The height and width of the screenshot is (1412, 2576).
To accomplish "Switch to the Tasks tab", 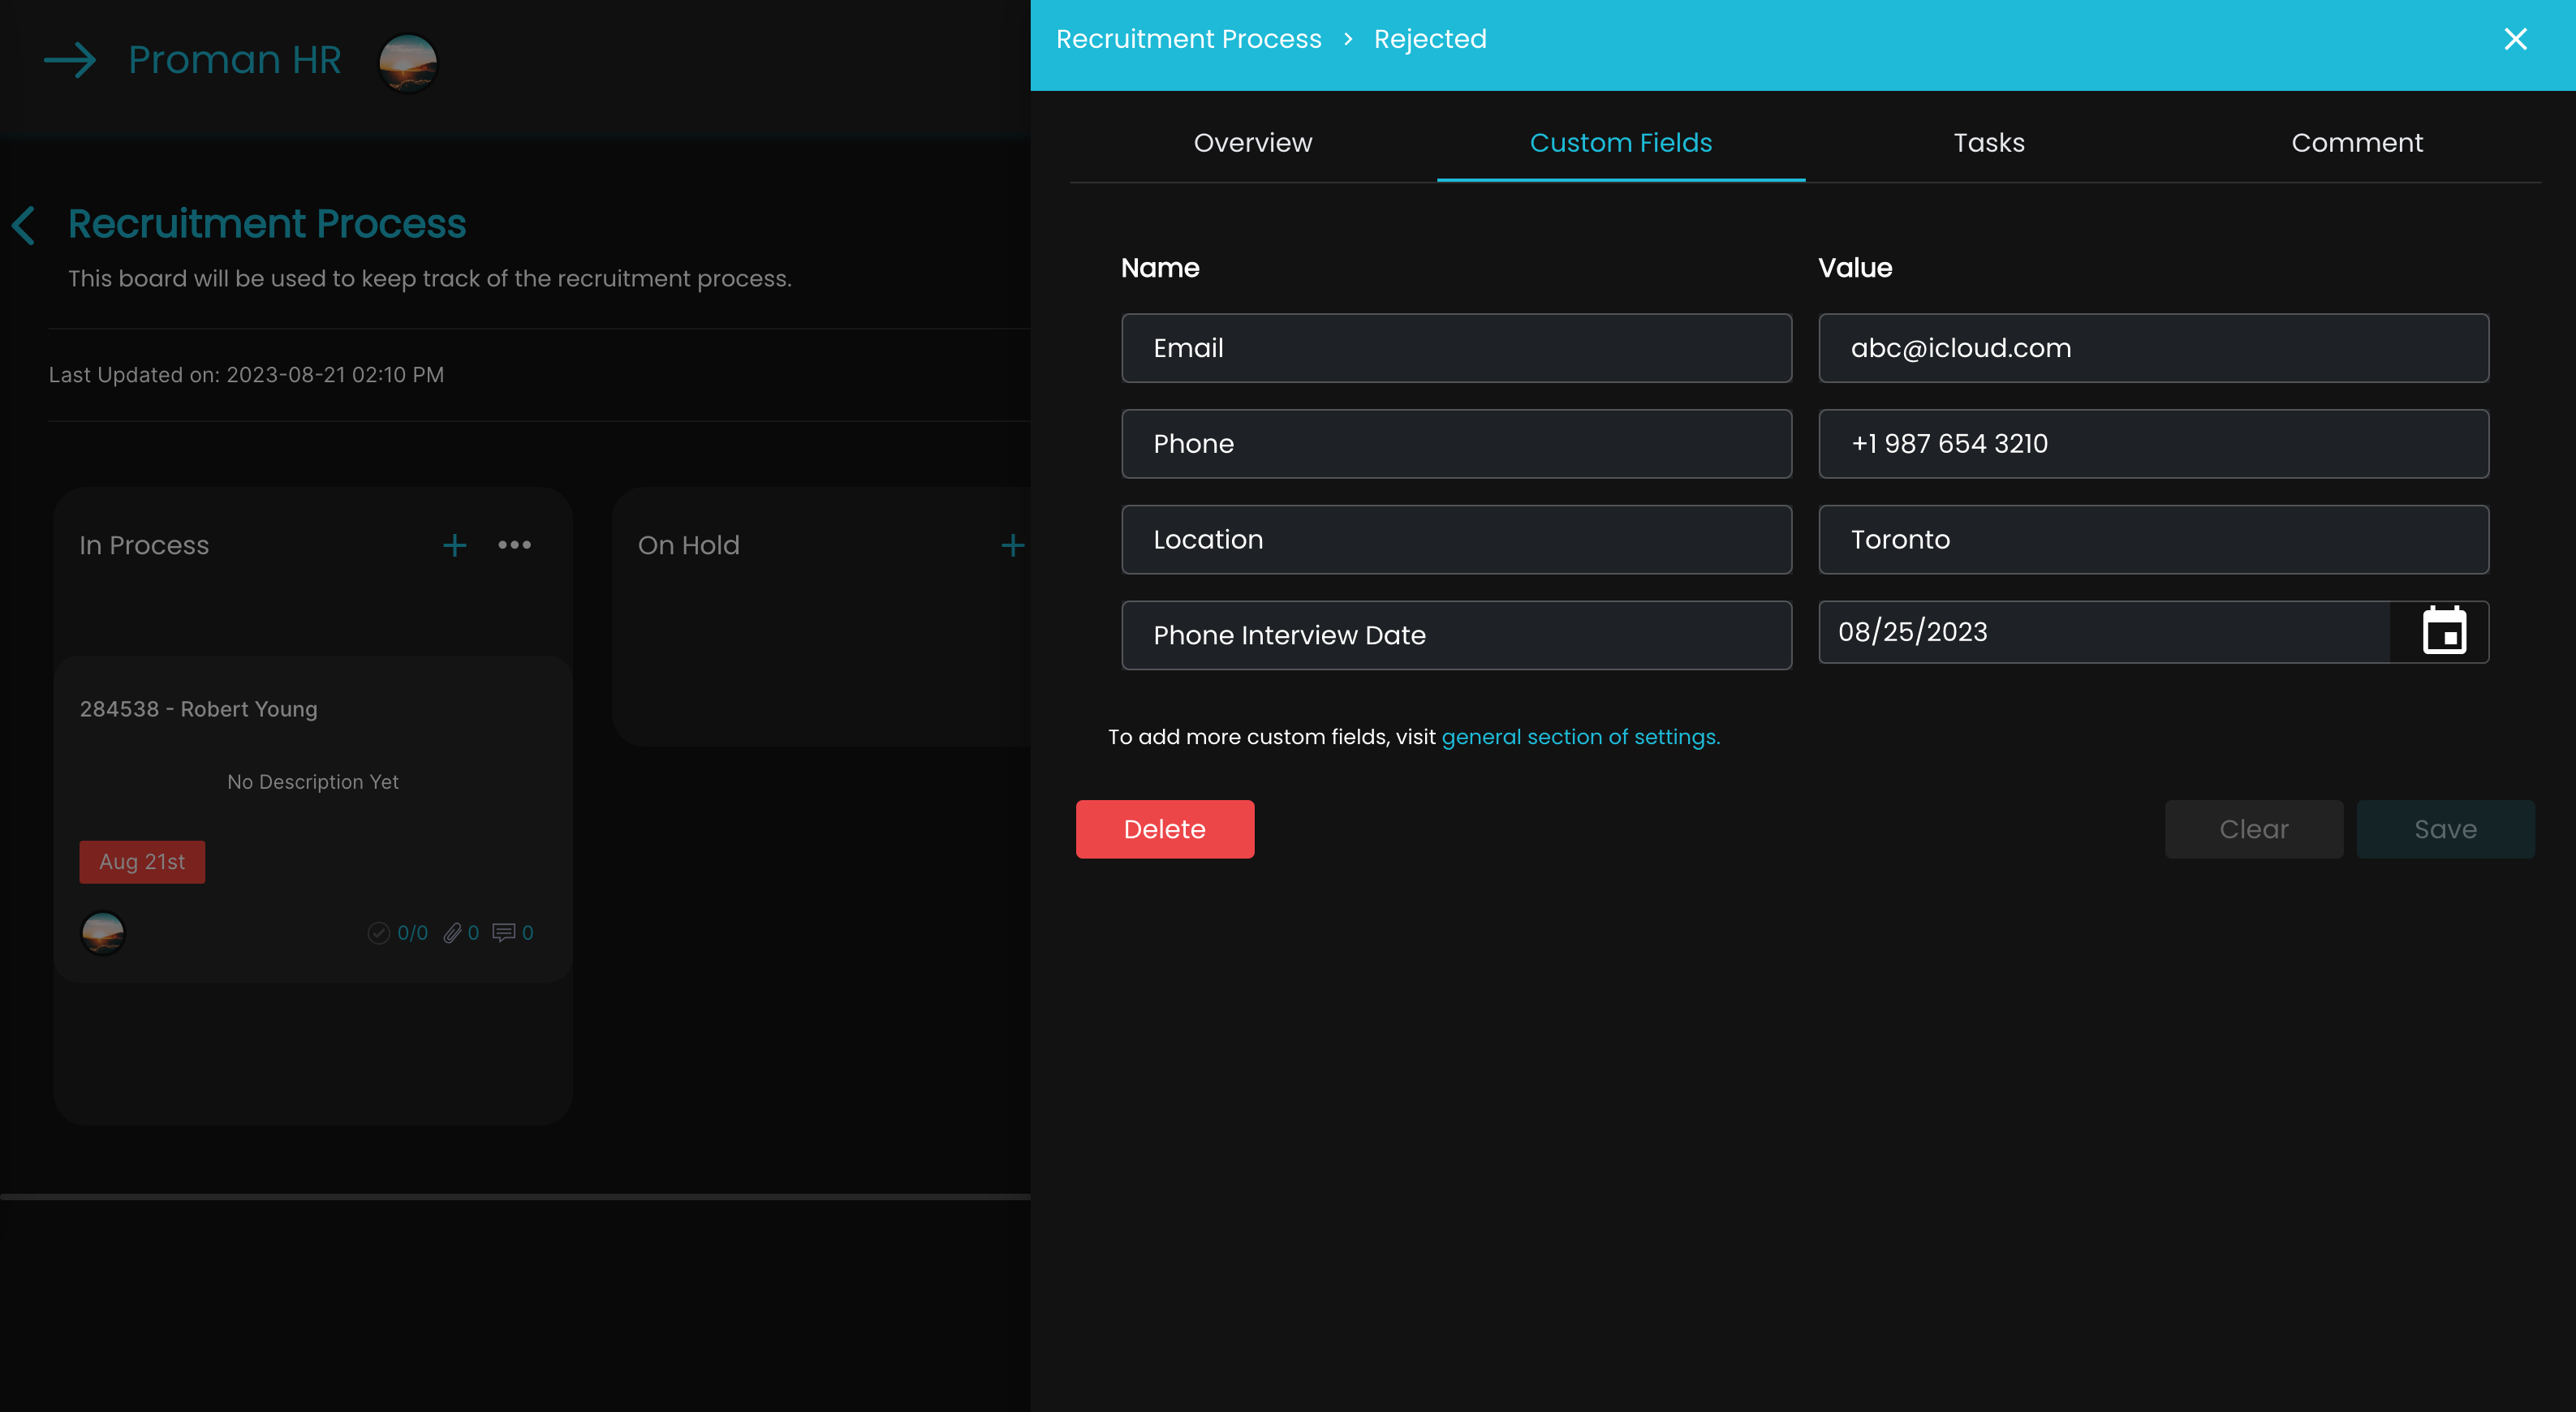I will pyautogui.click(x=1988, y=143).
